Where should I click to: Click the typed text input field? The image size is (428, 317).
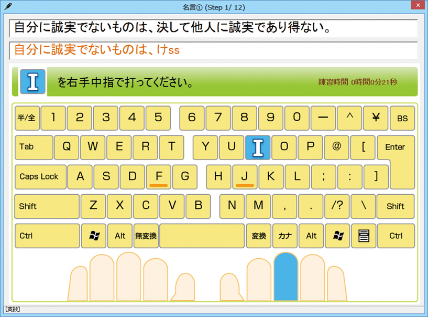[213, 50]
